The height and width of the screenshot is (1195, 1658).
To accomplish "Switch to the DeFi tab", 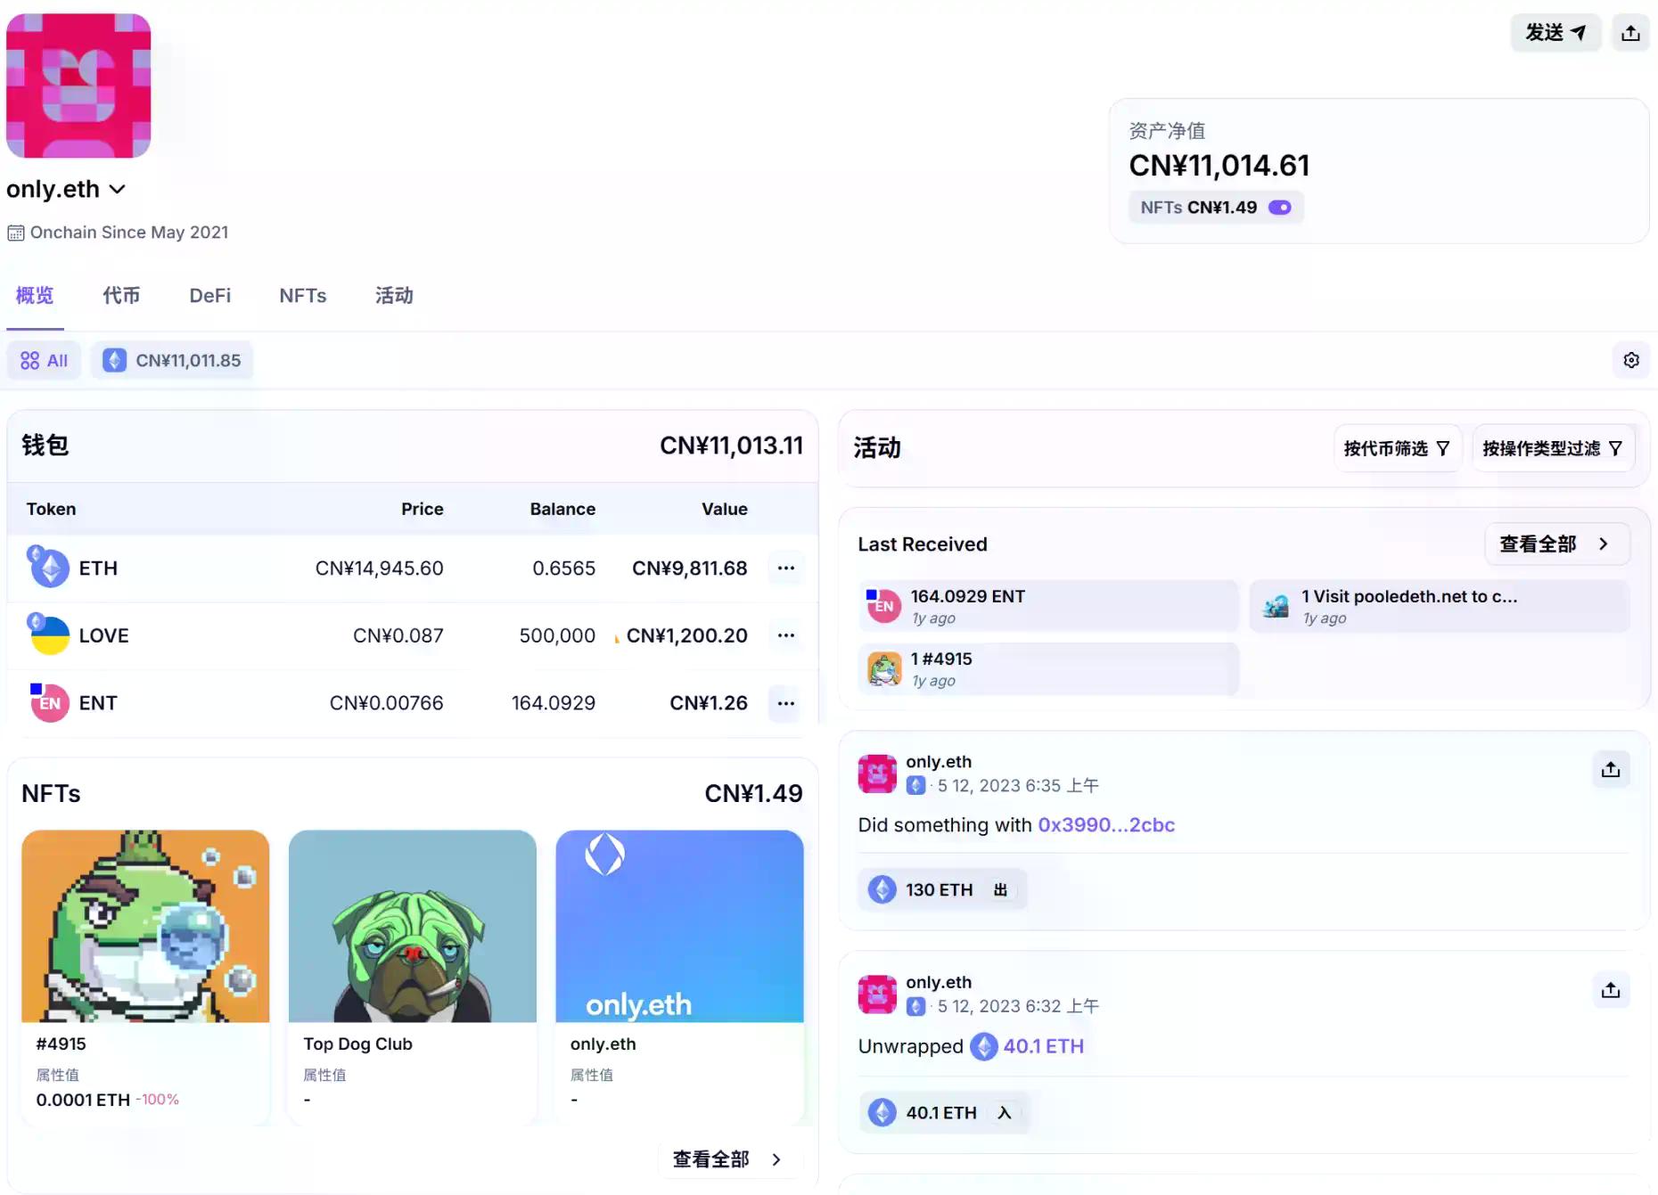I will pos(209,296).
